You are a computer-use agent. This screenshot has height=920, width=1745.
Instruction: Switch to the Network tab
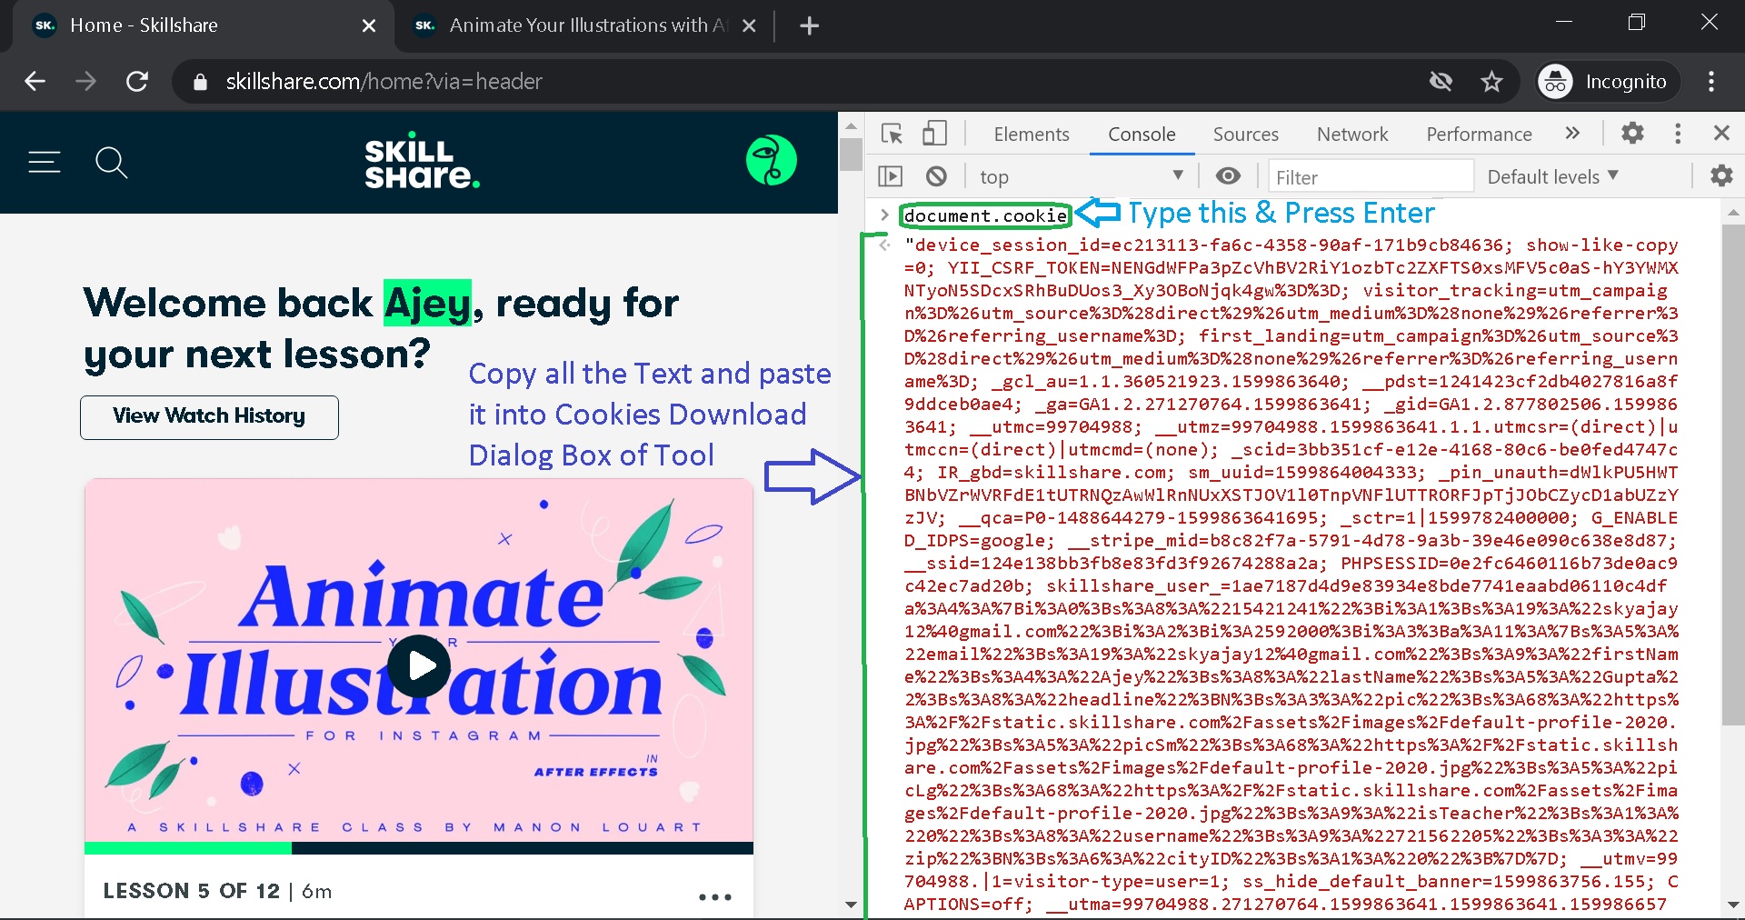click(1352, 135)
